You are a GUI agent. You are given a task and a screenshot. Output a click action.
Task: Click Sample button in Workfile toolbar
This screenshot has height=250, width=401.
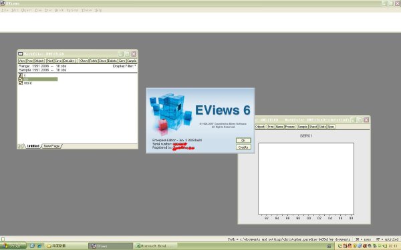(x=132, y=61)
